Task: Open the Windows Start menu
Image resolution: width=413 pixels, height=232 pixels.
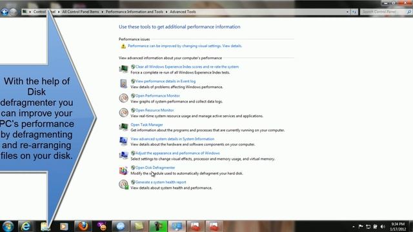Action: (x=8, y=226)
